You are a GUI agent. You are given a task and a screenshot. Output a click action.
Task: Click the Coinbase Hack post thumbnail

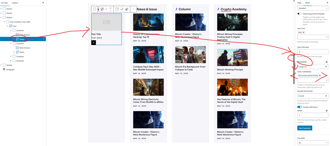(148, 55)
